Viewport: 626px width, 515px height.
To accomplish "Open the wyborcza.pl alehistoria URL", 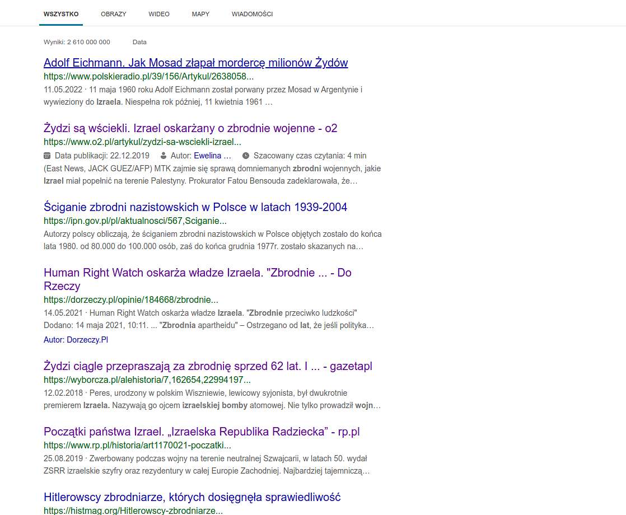I will pyautogui.click(x=147, y=380).
